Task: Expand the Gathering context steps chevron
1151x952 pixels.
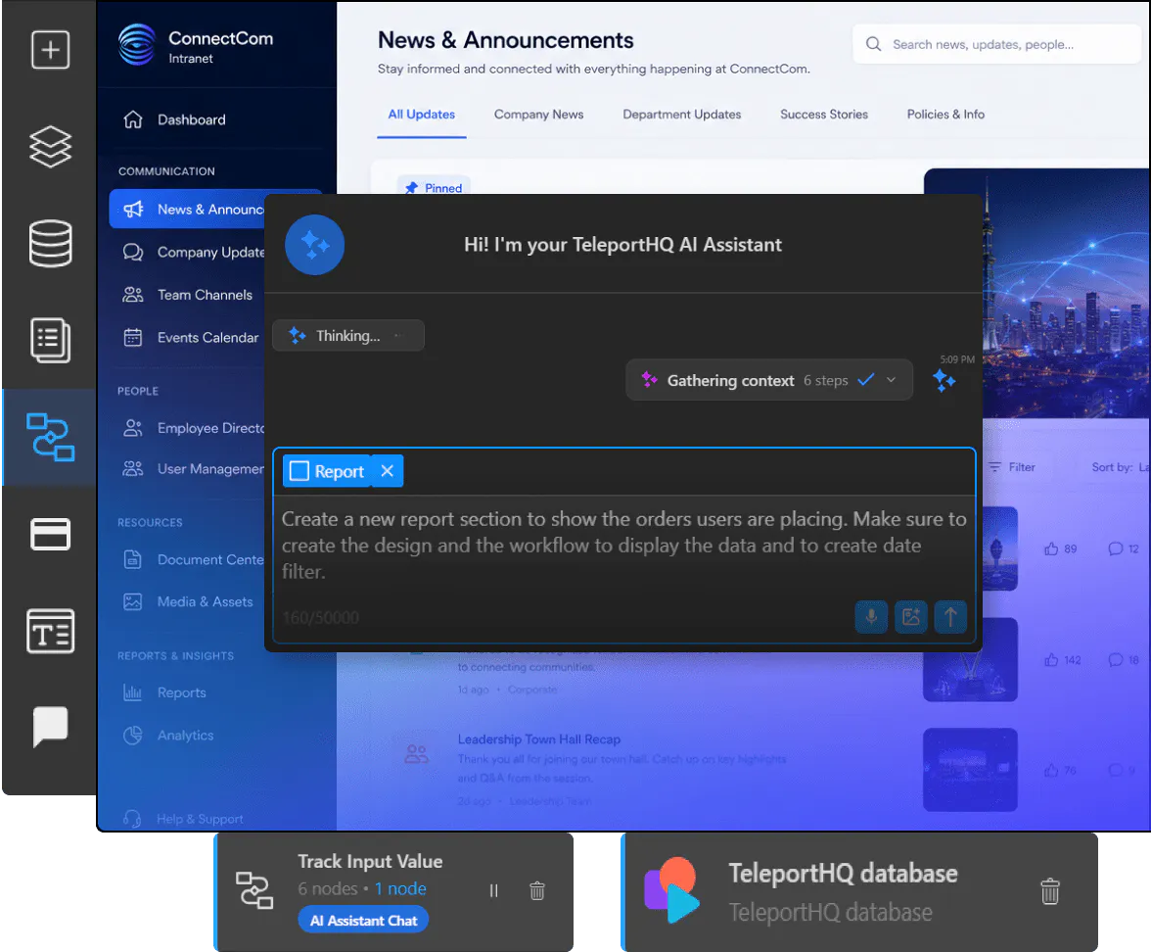Action: pos(891,380)
